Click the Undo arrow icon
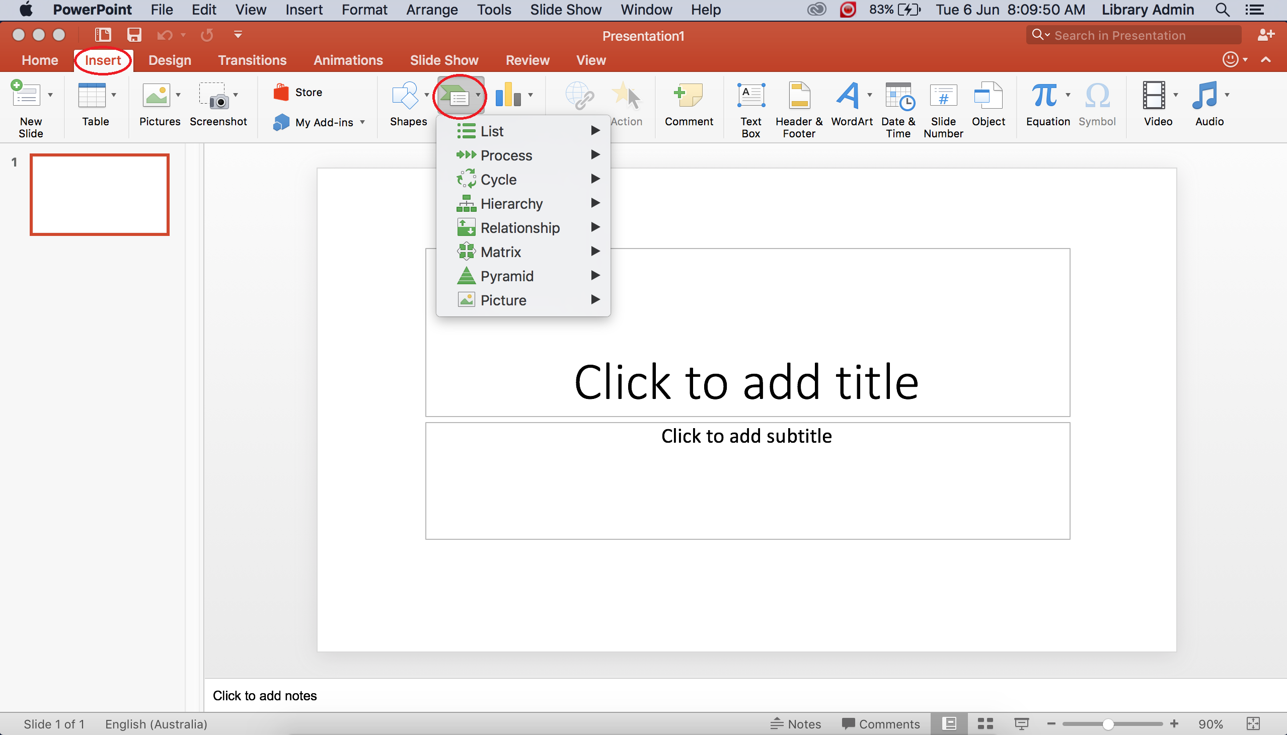Screen dimensions: 1287x735 (165, 35)
